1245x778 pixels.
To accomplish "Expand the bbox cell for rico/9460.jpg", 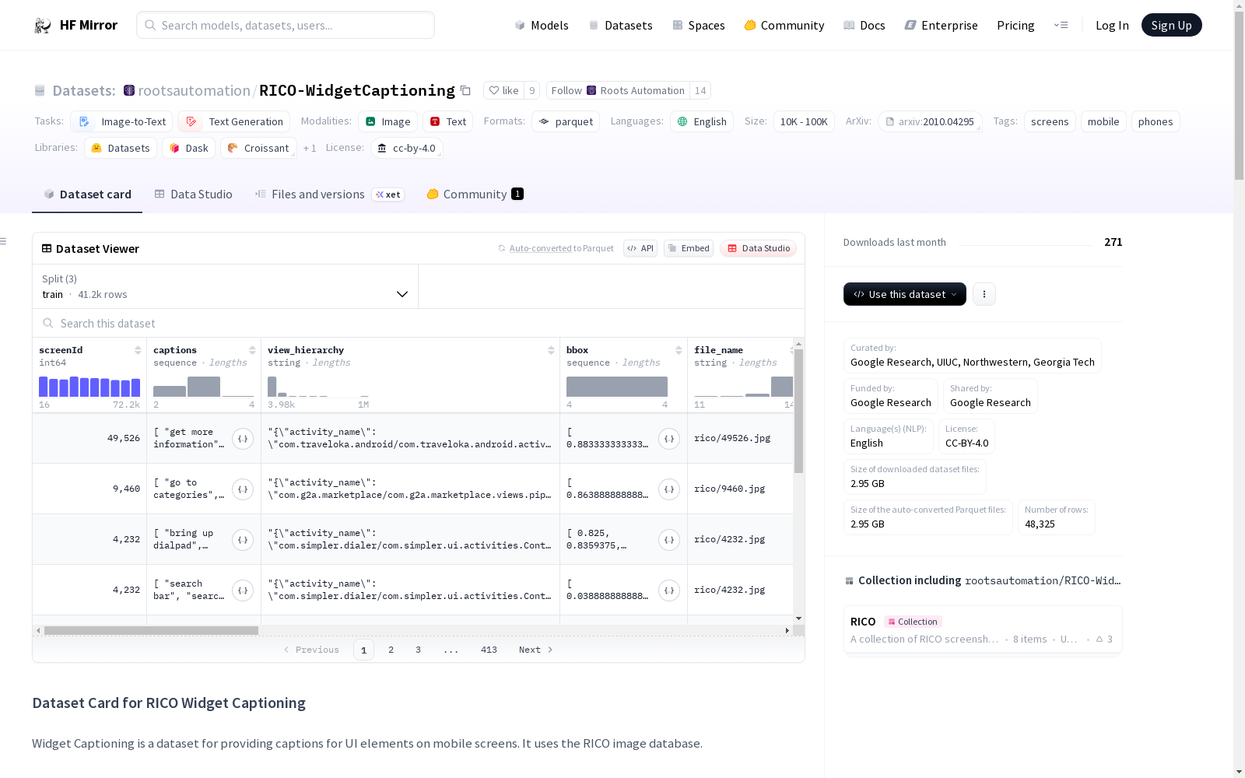I will click(669, 489).
